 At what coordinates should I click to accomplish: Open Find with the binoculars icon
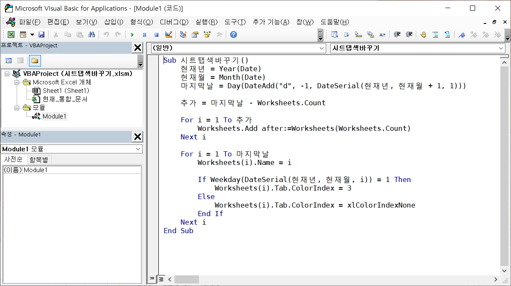tap(92, 35)
